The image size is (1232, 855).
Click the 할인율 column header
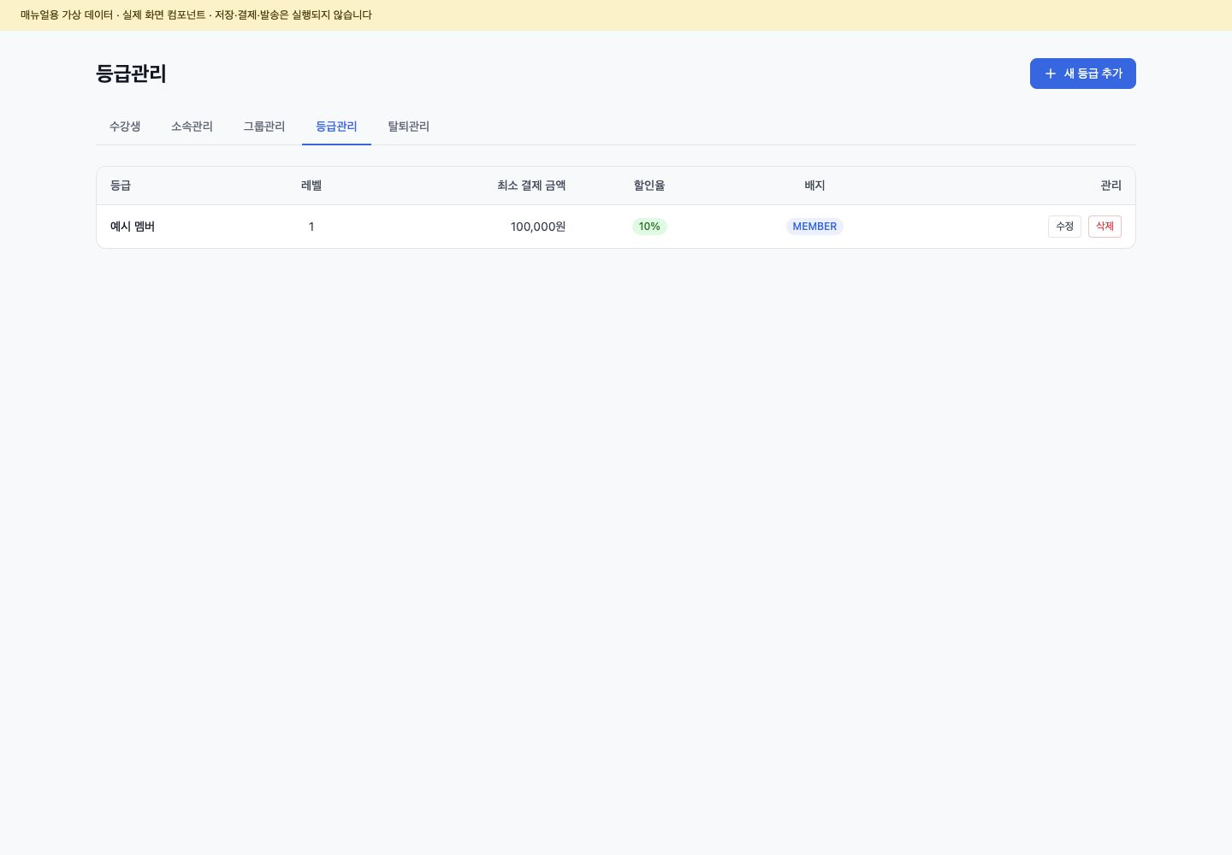[x=649, y=186]
